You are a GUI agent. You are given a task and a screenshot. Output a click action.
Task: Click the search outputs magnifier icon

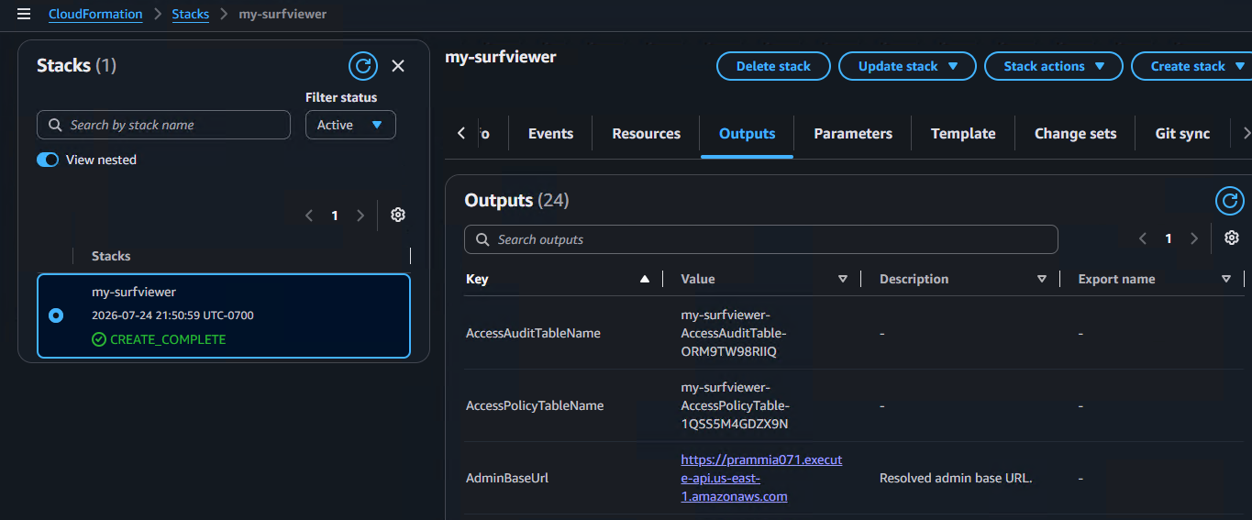(482, 239)
